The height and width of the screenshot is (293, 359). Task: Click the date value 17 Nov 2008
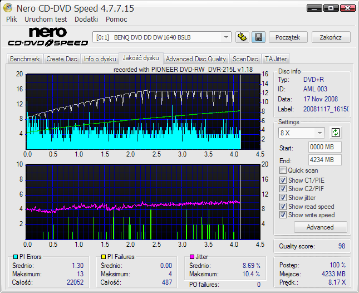320,99
